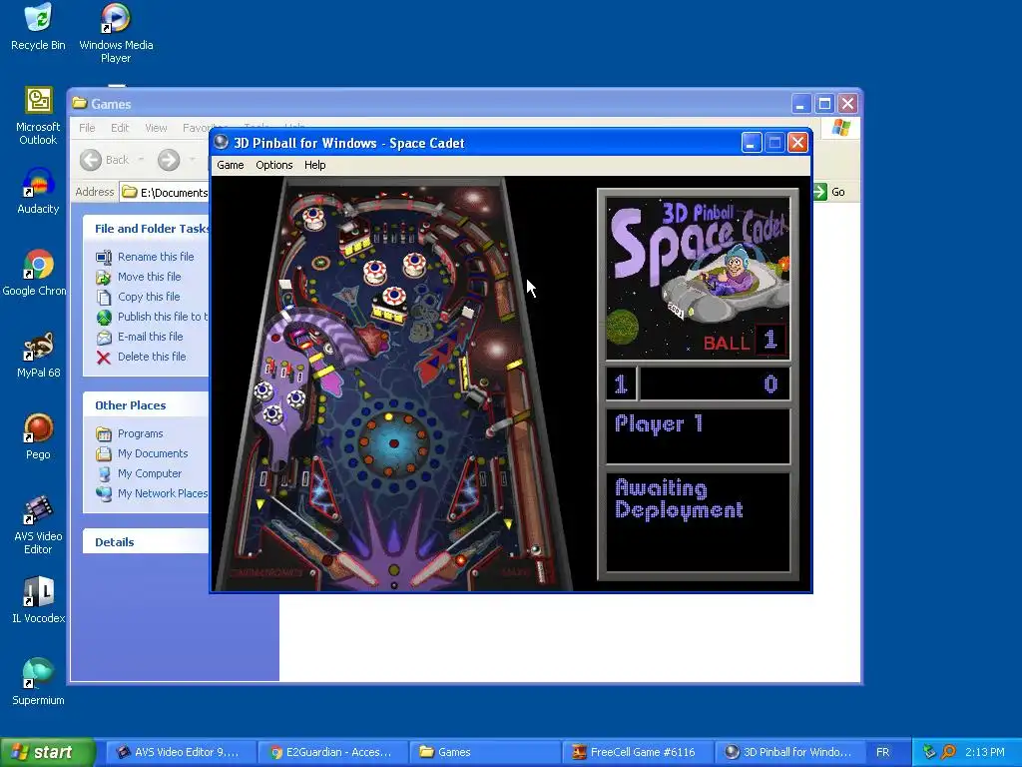
Task: Select the IL Vocodex desktop icon
Action: point(38,600)
